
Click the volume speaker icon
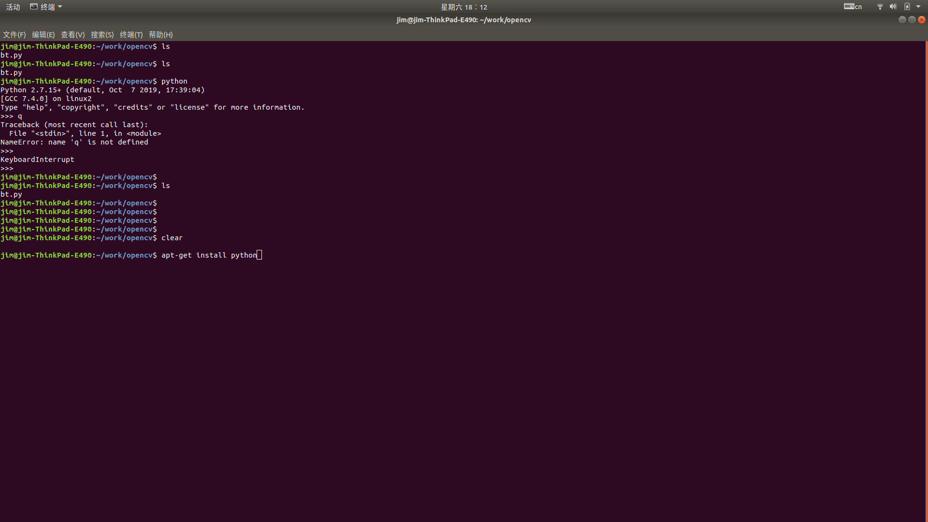(893, 7)
